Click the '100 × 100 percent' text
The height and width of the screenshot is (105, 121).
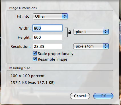(28, 76)
